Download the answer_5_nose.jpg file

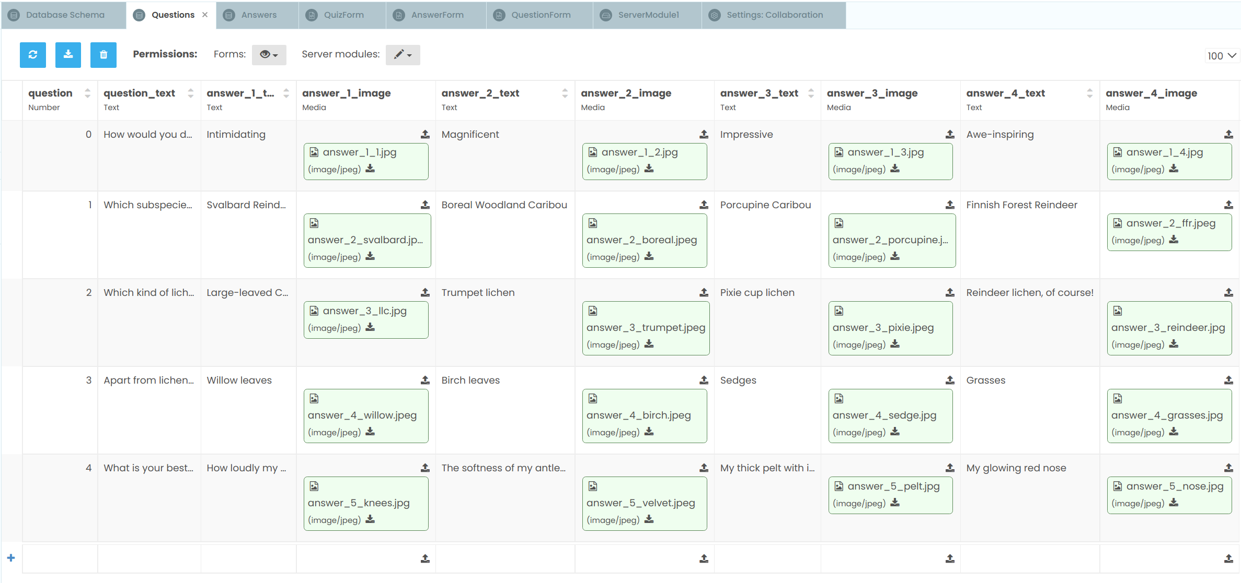pyautogui.click(x=1174, y=503)
